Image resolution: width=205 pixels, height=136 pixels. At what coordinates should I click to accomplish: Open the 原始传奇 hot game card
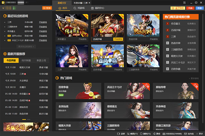pos(176,91)
